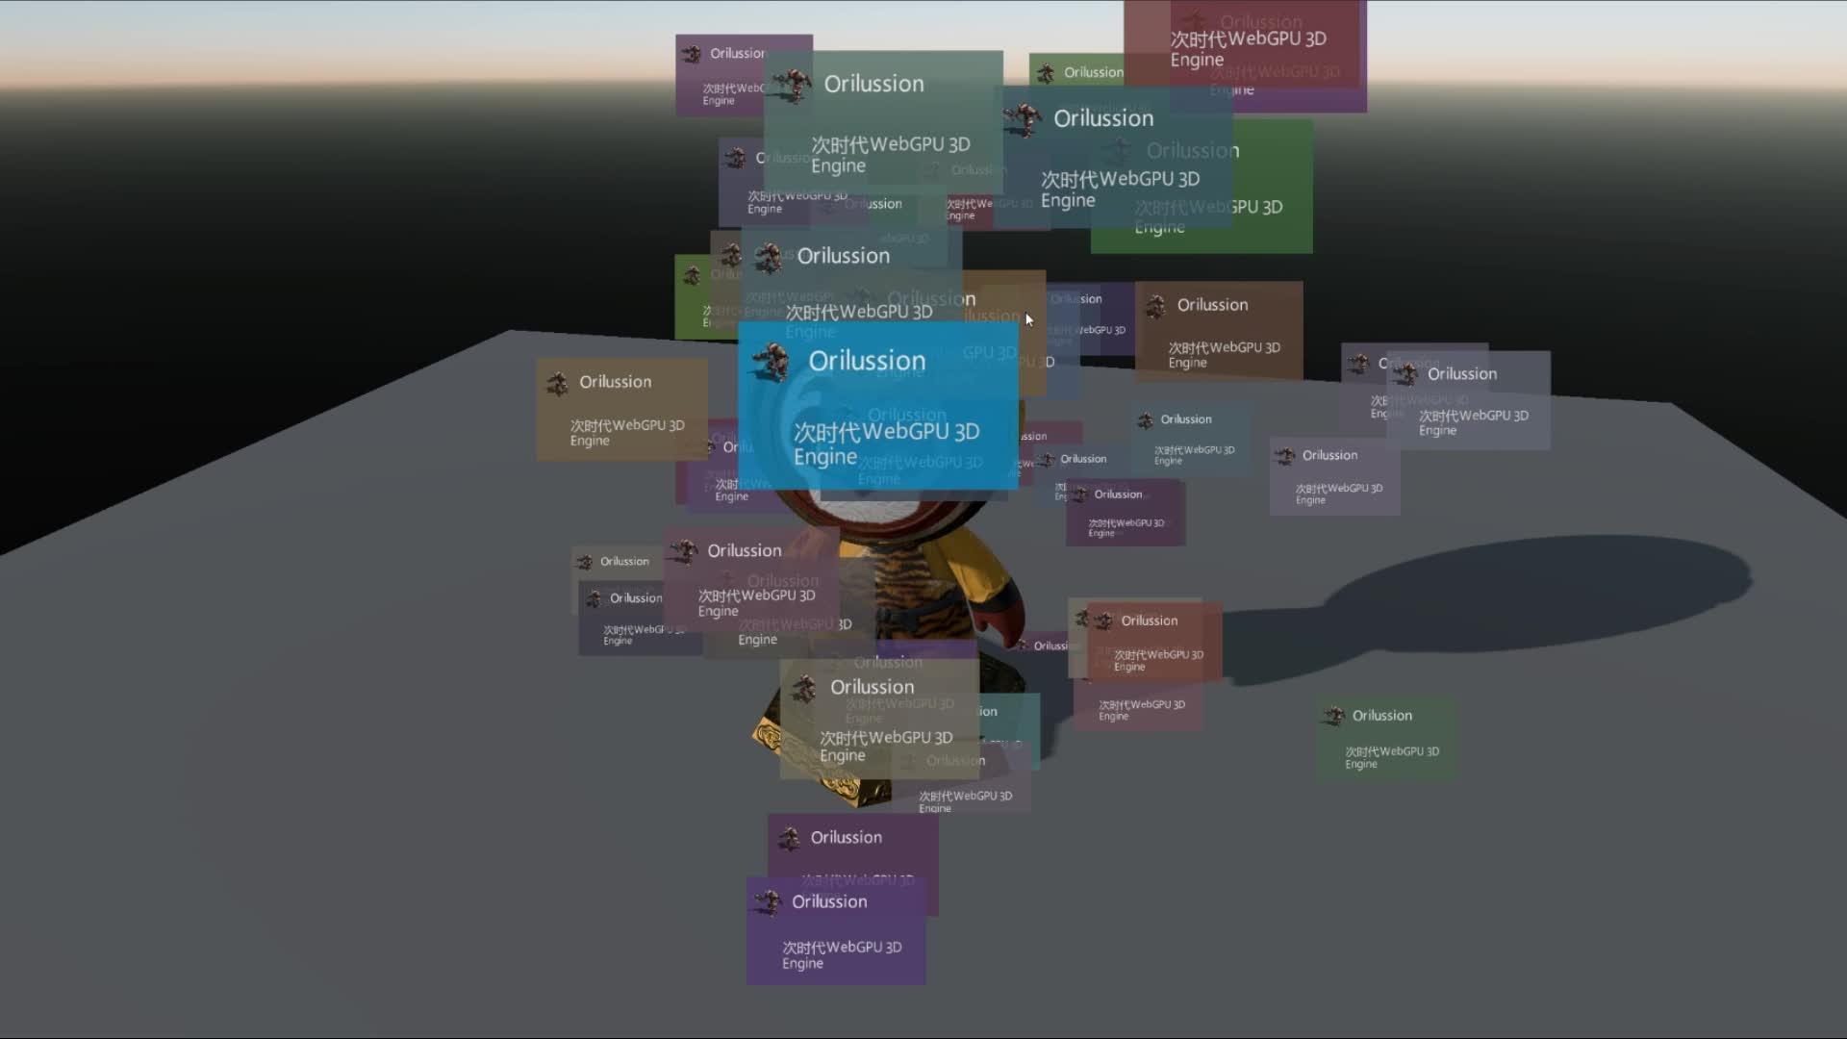Click the icon on the lower-right green panel
The height and width of the screenshot is (1039, 1847).
tap(1333, 716)
